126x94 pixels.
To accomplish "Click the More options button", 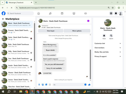I will 77,31.
